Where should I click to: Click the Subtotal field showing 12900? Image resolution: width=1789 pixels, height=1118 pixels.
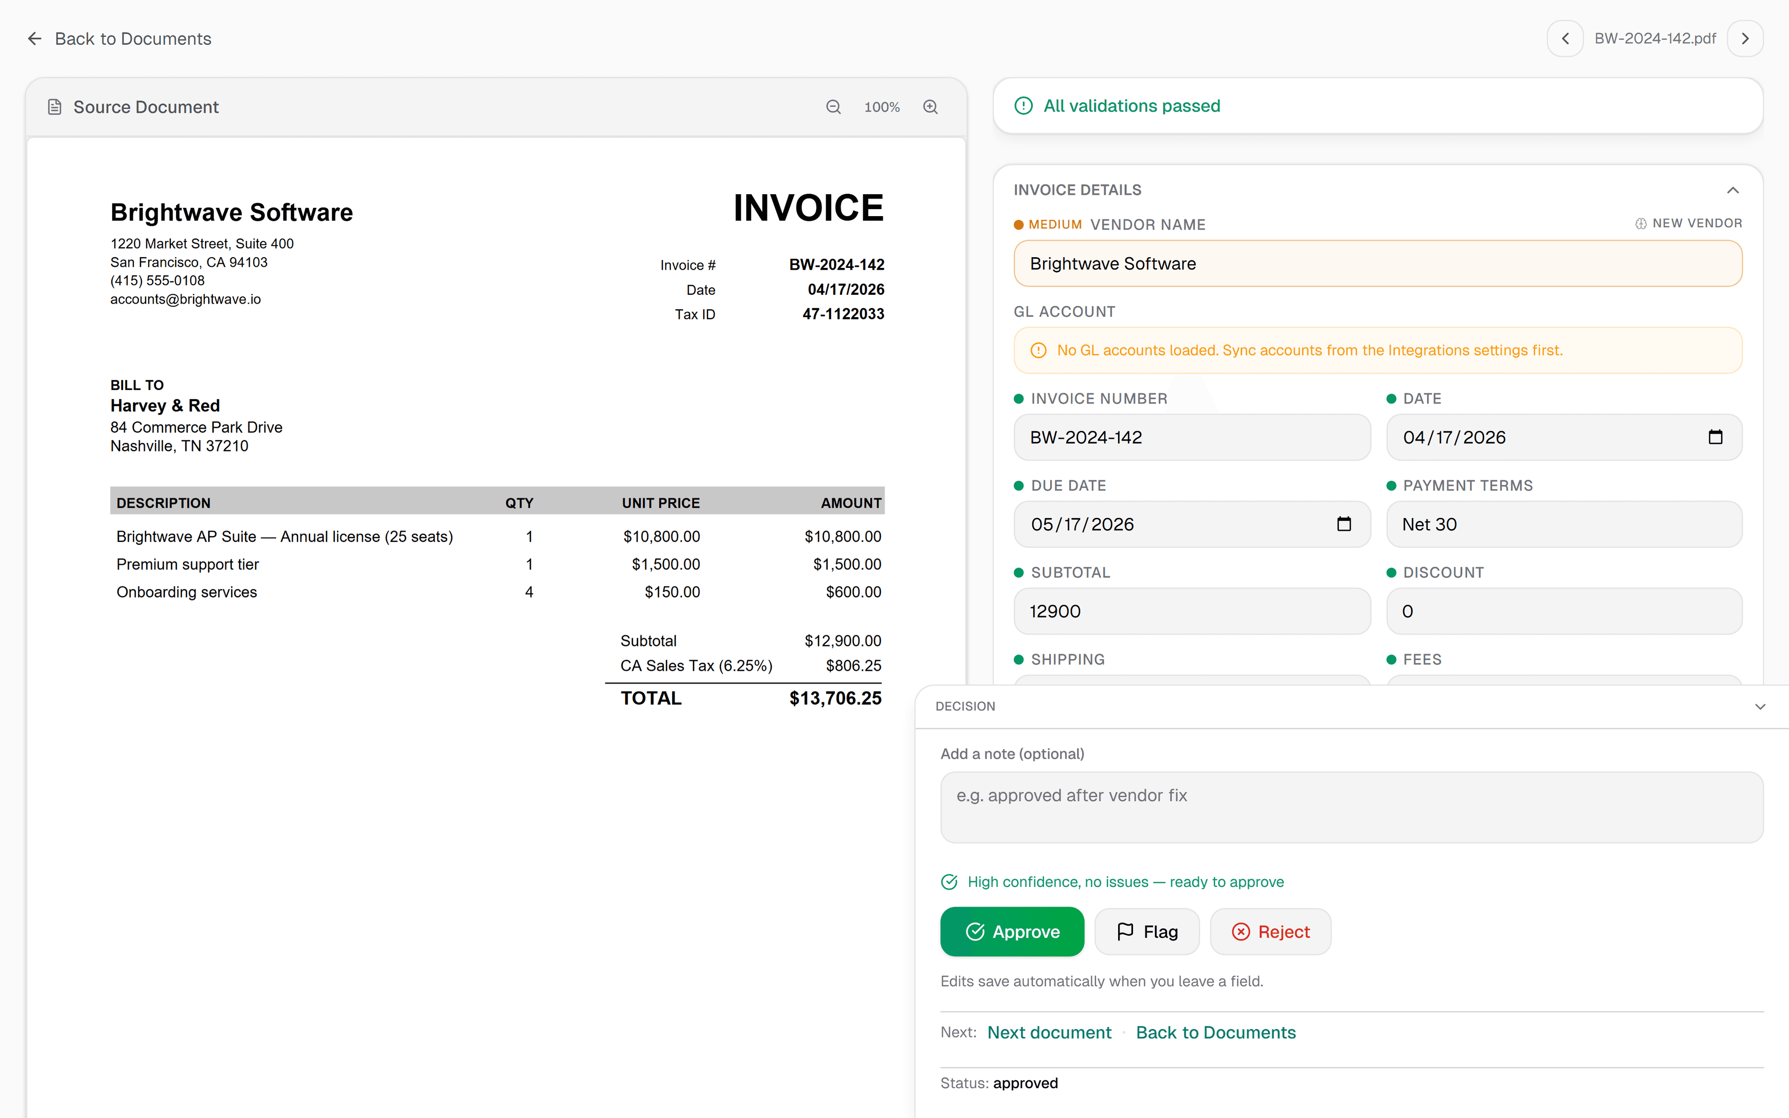(x=1192, y=612)
